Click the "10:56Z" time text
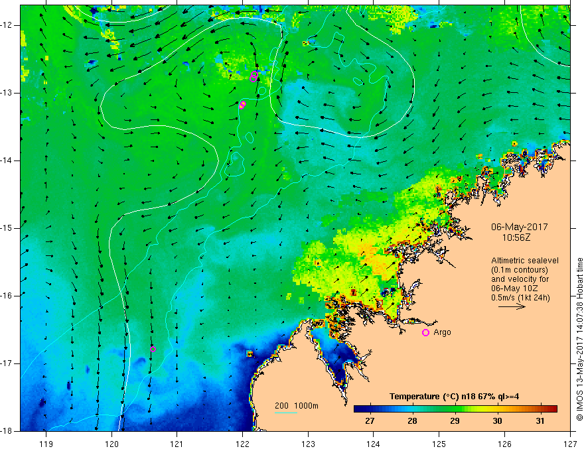 pos(516,237)
